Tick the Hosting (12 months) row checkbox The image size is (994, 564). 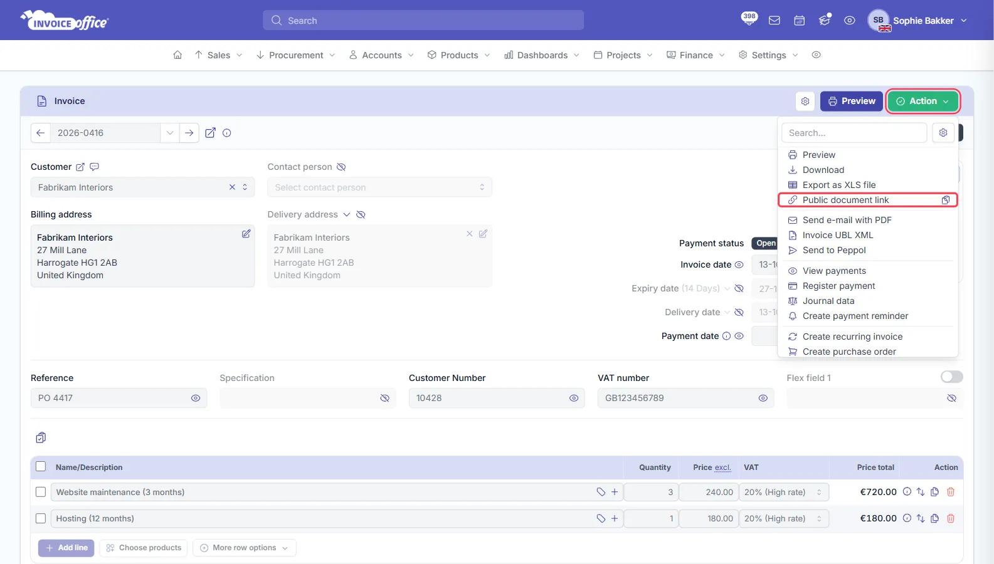tap(41, 518)
